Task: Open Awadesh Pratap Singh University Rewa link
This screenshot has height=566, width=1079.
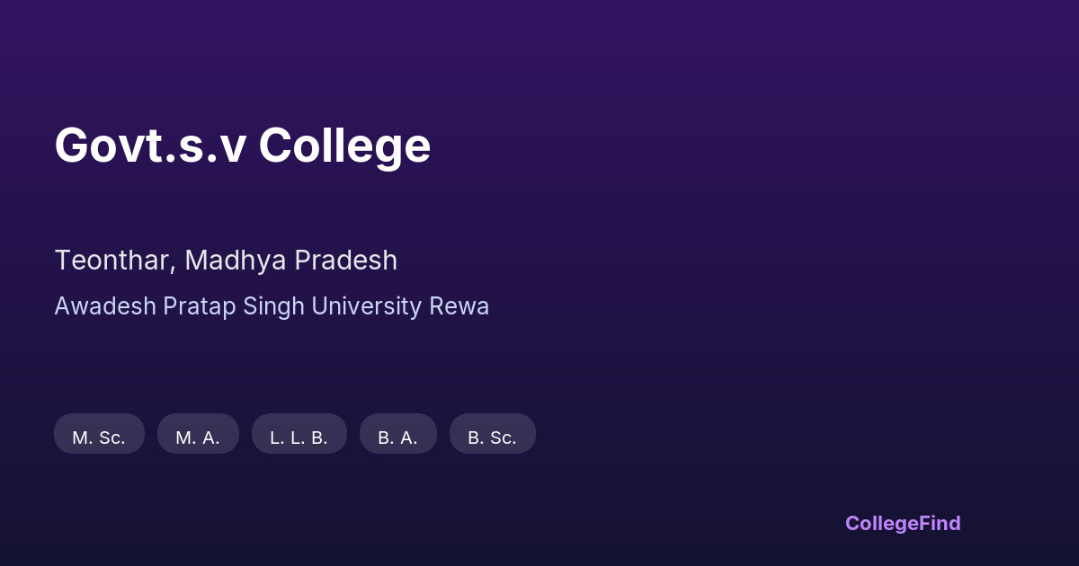Action: tap(272, 306)
